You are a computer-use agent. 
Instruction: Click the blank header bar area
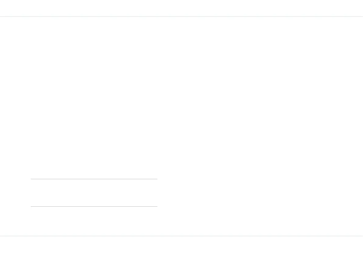182,8
